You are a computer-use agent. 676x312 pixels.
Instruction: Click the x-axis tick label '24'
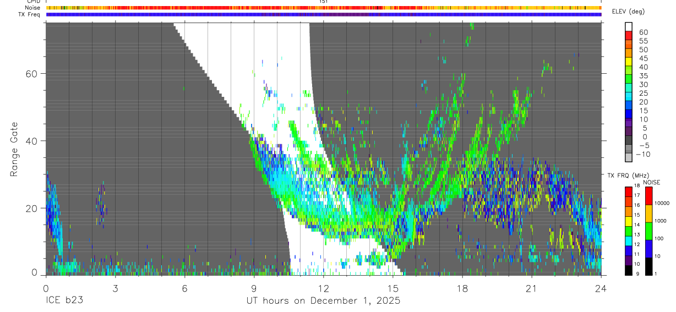tap(601, 288)
